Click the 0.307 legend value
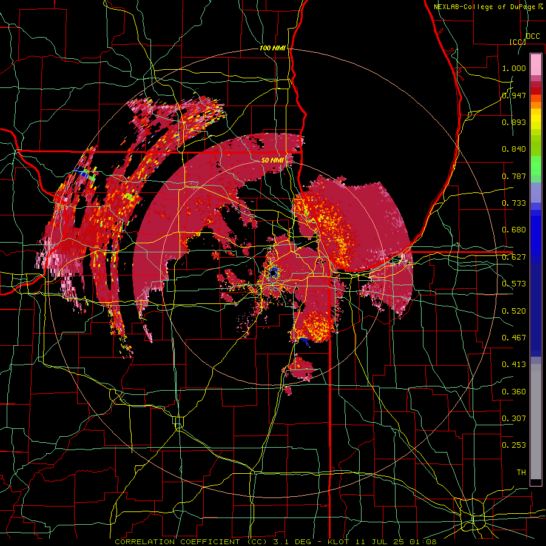546x546 pixels. (514, 419)
